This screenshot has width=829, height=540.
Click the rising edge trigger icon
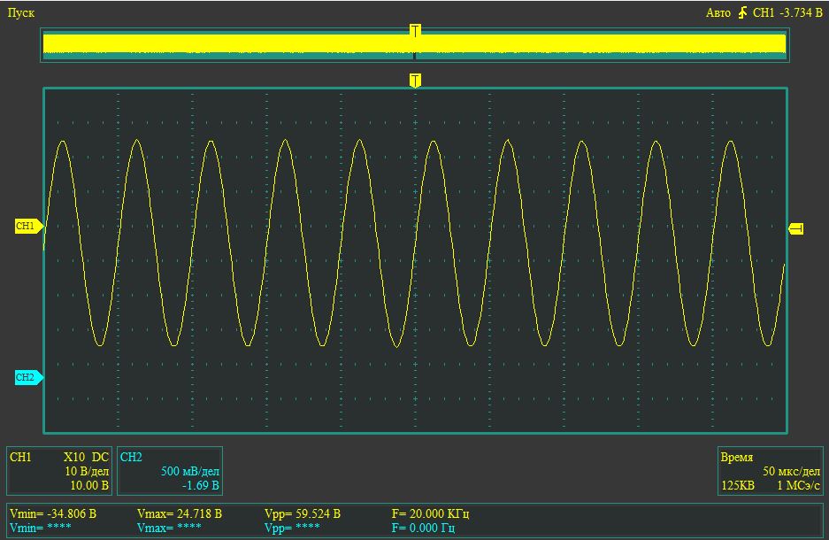click(742, 12)
